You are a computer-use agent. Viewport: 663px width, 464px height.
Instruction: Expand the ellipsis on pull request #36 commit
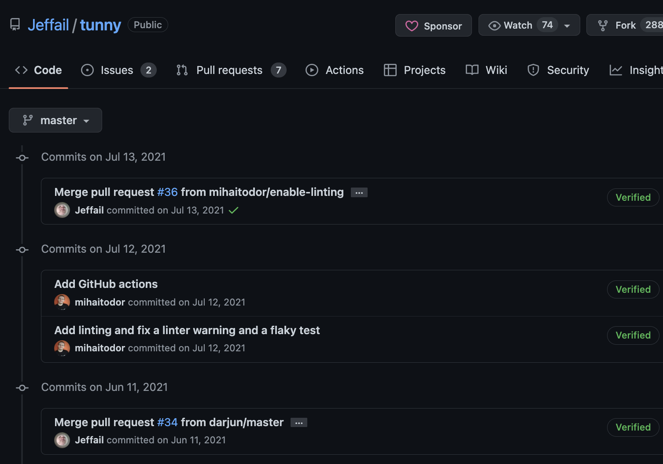pos(359,192)
